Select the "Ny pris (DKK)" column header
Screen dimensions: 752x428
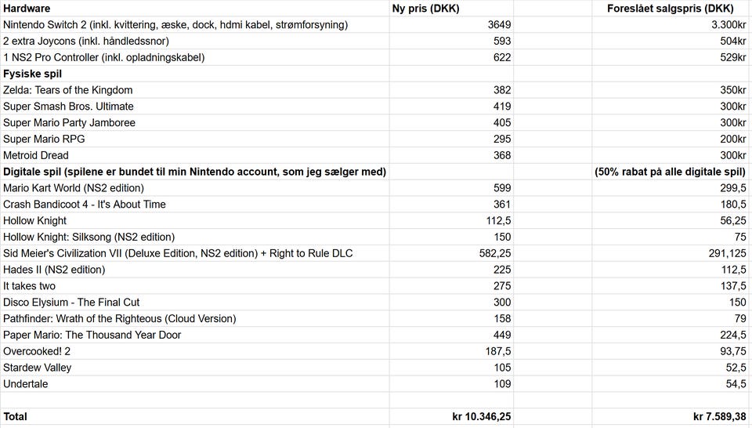451,8
